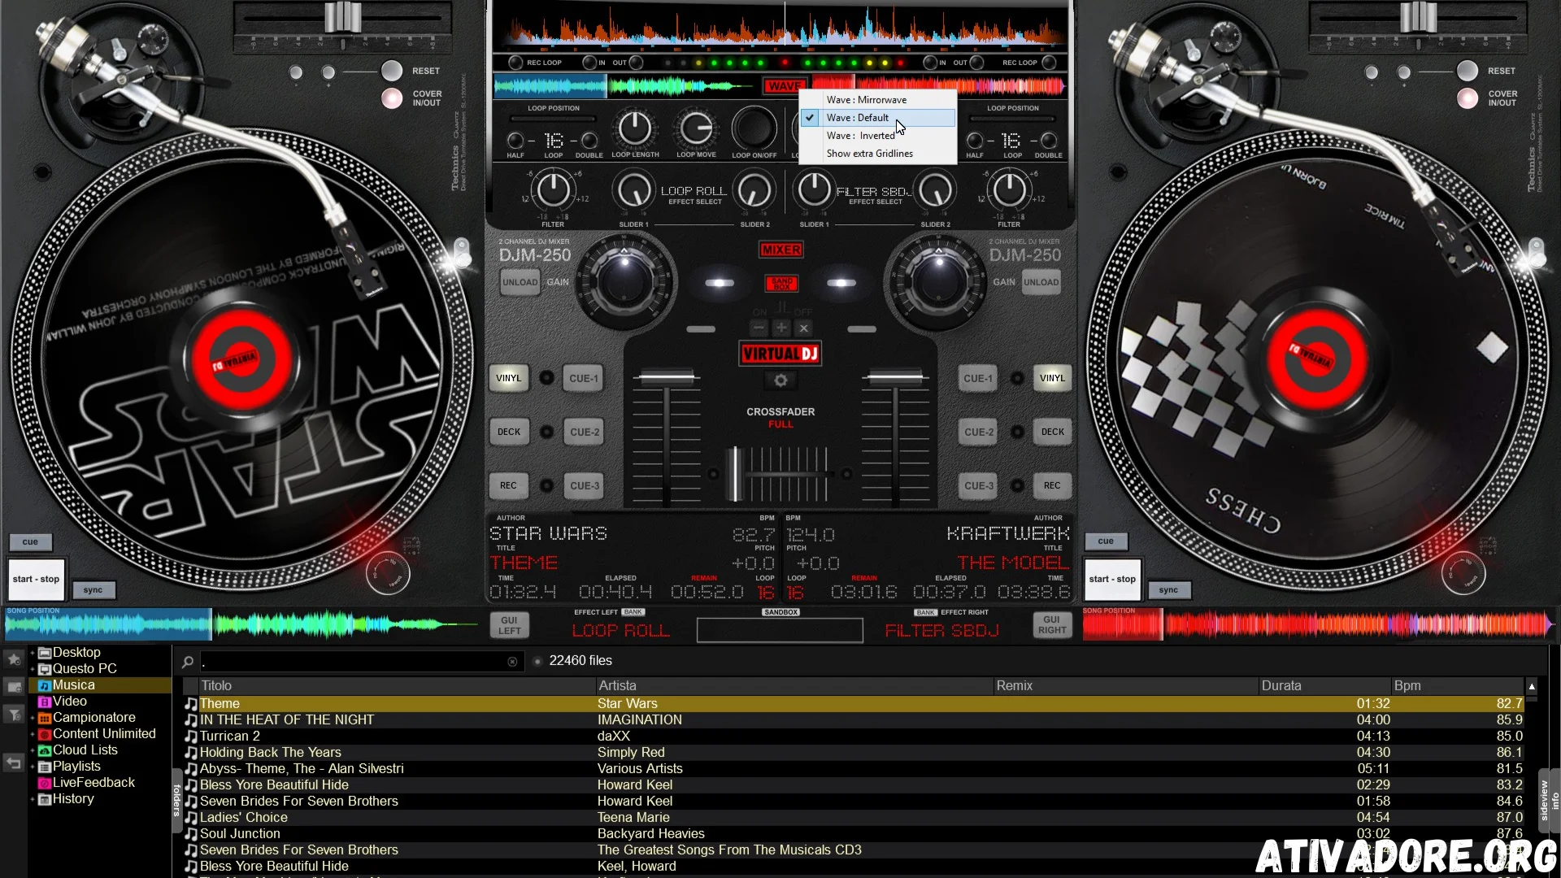The image size is (1561, 878).
Task: Toggle the left deck VINYL mode button
Action: point(509,378)
